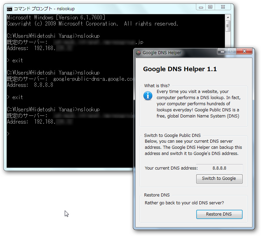
Task: Close the Google DNS Helper window
Action: 244,51
